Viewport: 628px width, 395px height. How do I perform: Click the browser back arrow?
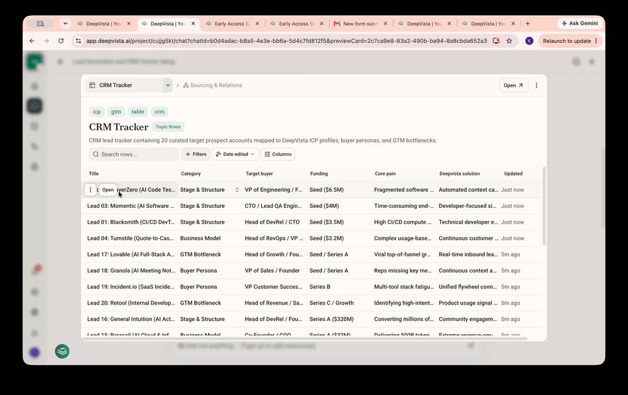click(x=32, y=41)
